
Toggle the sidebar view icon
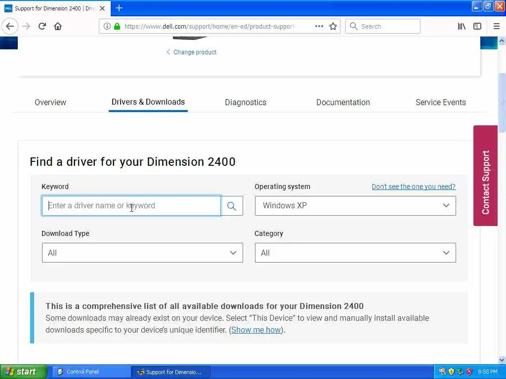[477, 26]
